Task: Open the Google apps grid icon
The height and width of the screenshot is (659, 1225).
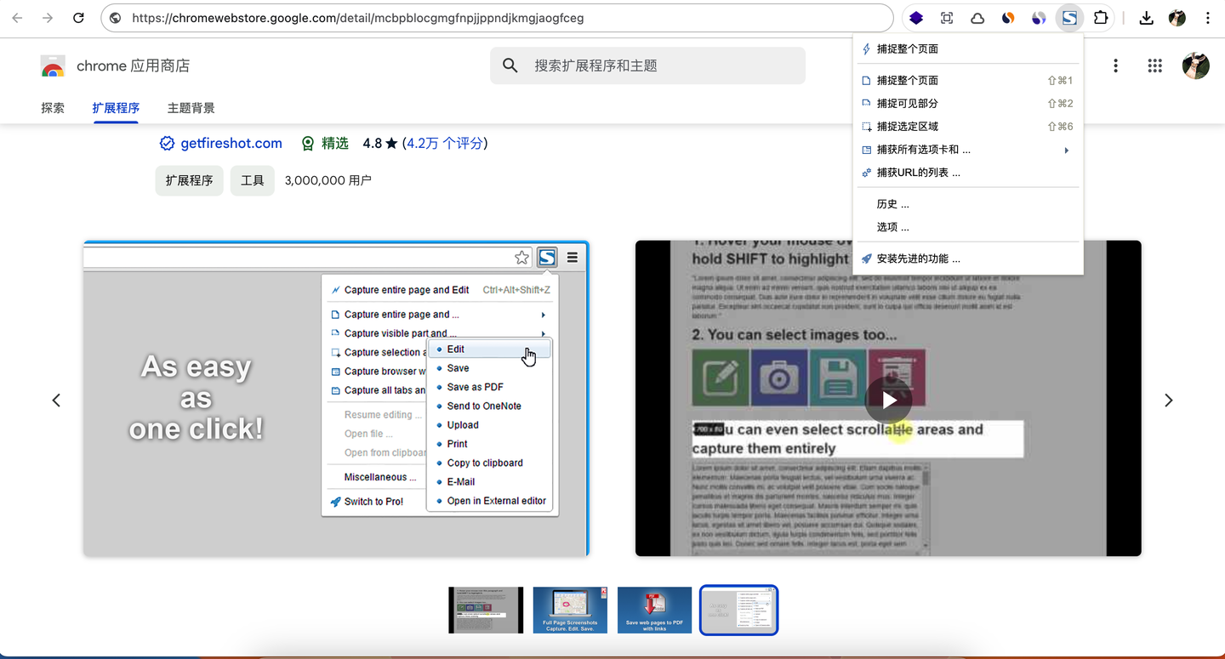Action: pyautogui.click(x=1154, y=65)
